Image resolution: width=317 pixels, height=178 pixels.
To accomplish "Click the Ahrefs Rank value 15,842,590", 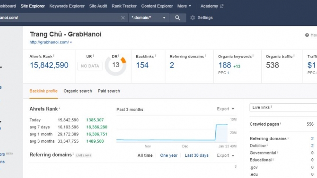I will click(49, 65).
